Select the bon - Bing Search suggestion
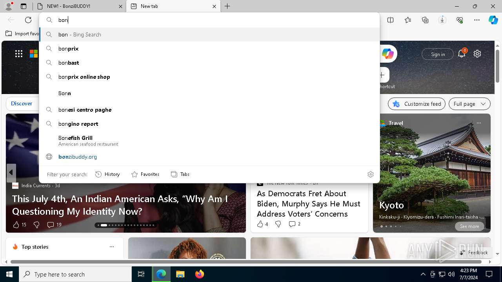This screenshot has height=282, width=502. pyautogui.click(x=209, y=34)
